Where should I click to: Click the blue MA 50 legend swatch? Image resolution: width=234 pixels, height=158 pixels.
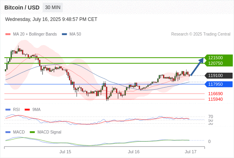click(64, 34)
